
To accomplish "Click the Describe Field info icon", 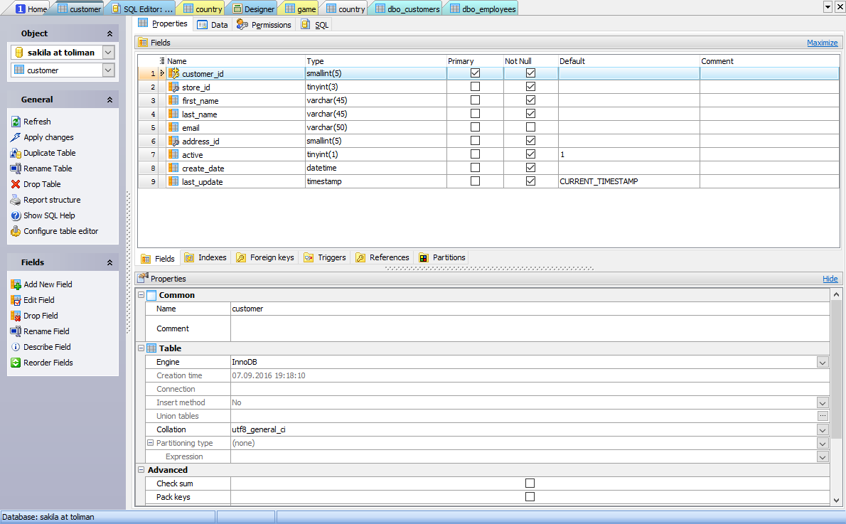I will click(16, 347).
